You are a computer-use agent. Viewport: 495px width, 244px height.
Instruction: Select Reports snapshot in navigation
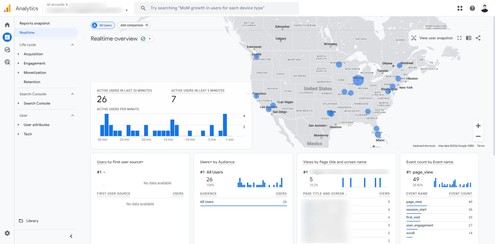point(35,24)
